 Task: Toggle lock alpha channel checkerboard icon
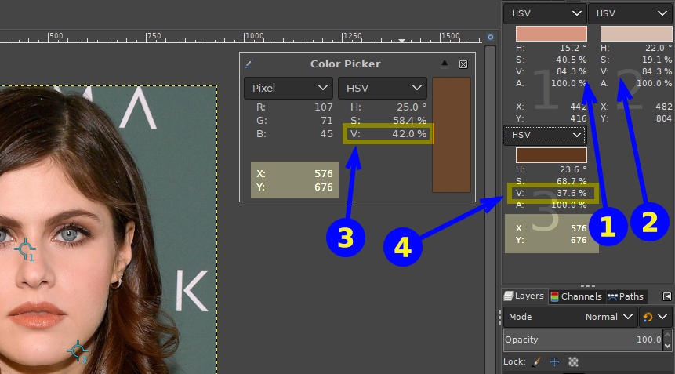[x=573, y=361]
